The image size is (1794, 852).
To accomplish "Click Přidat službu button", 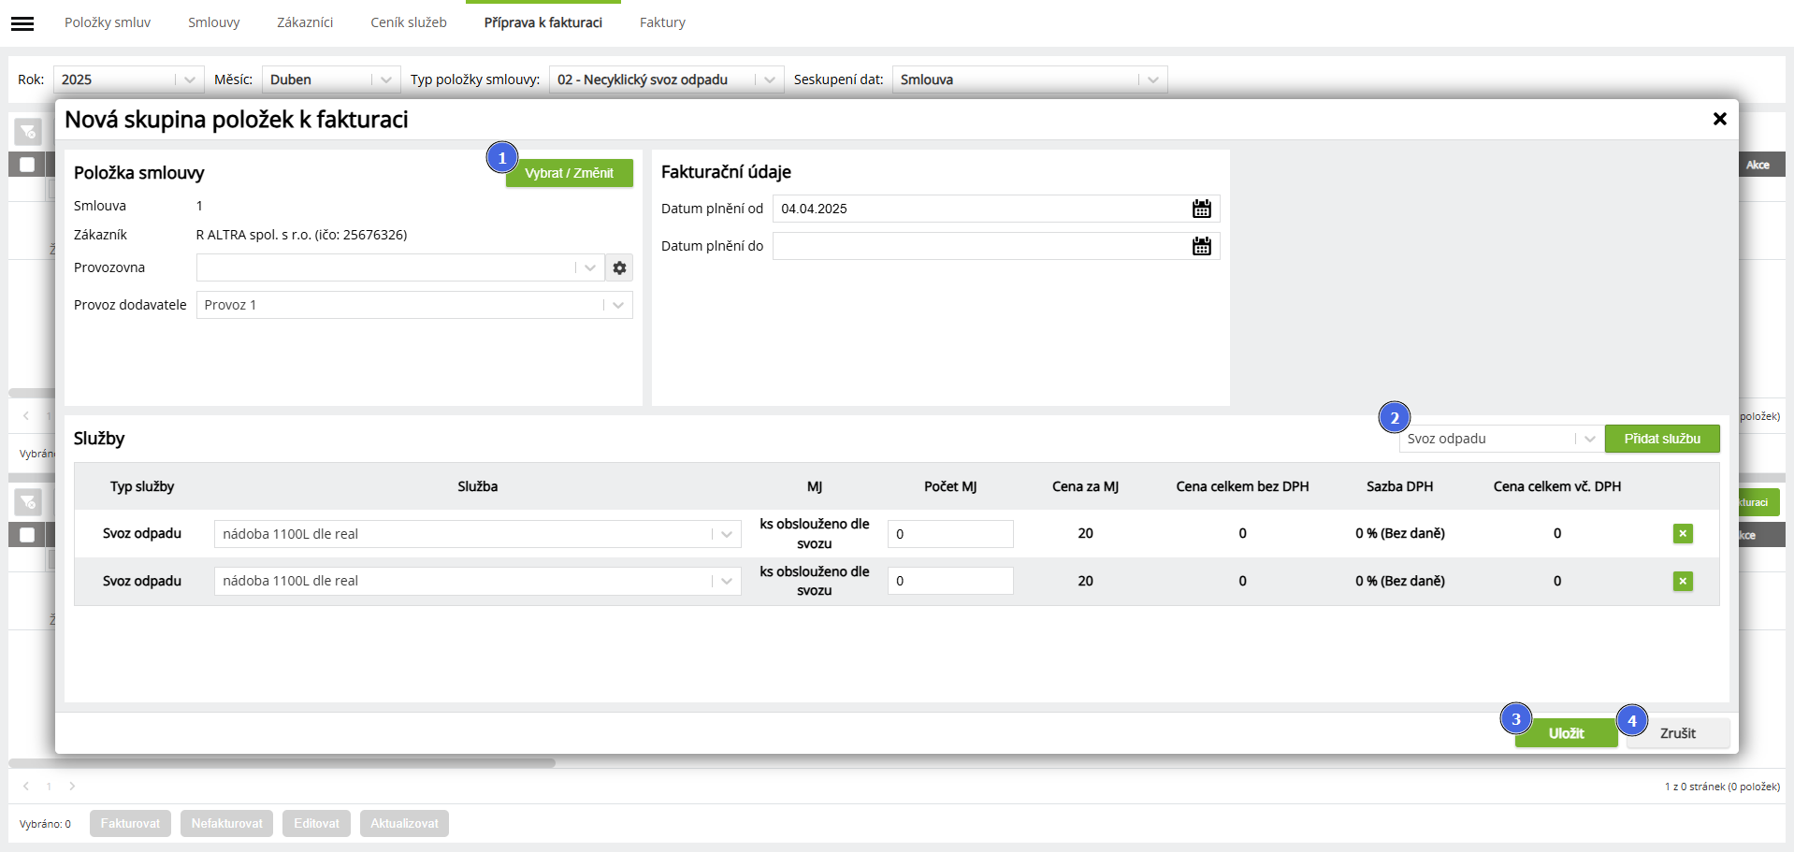I will tap(1662, 439).
